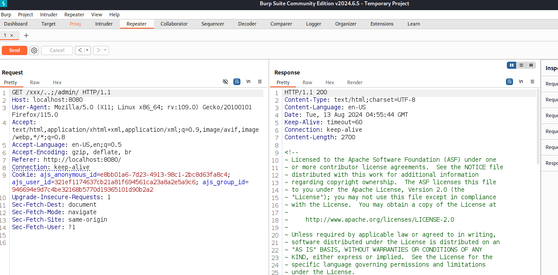
Task: Open the Burp menu
Action: 6,15
